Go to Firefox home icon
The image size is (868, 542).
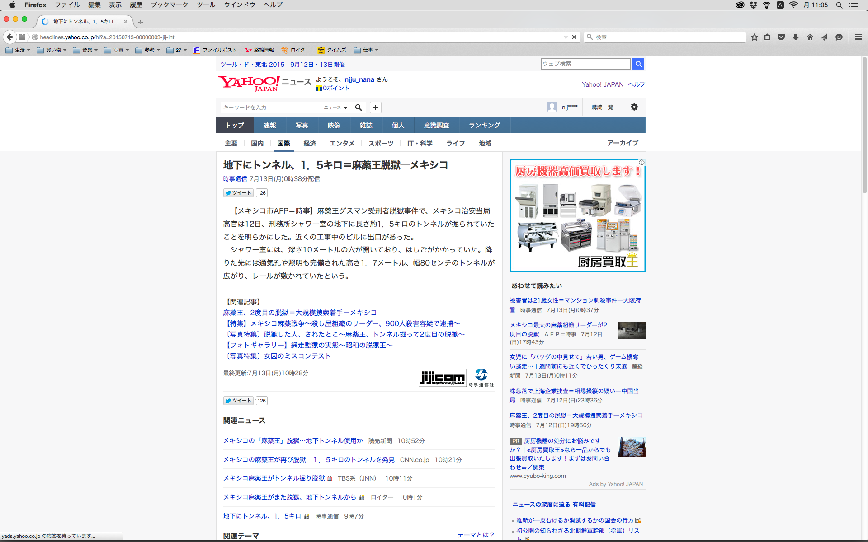coord(810,37)
